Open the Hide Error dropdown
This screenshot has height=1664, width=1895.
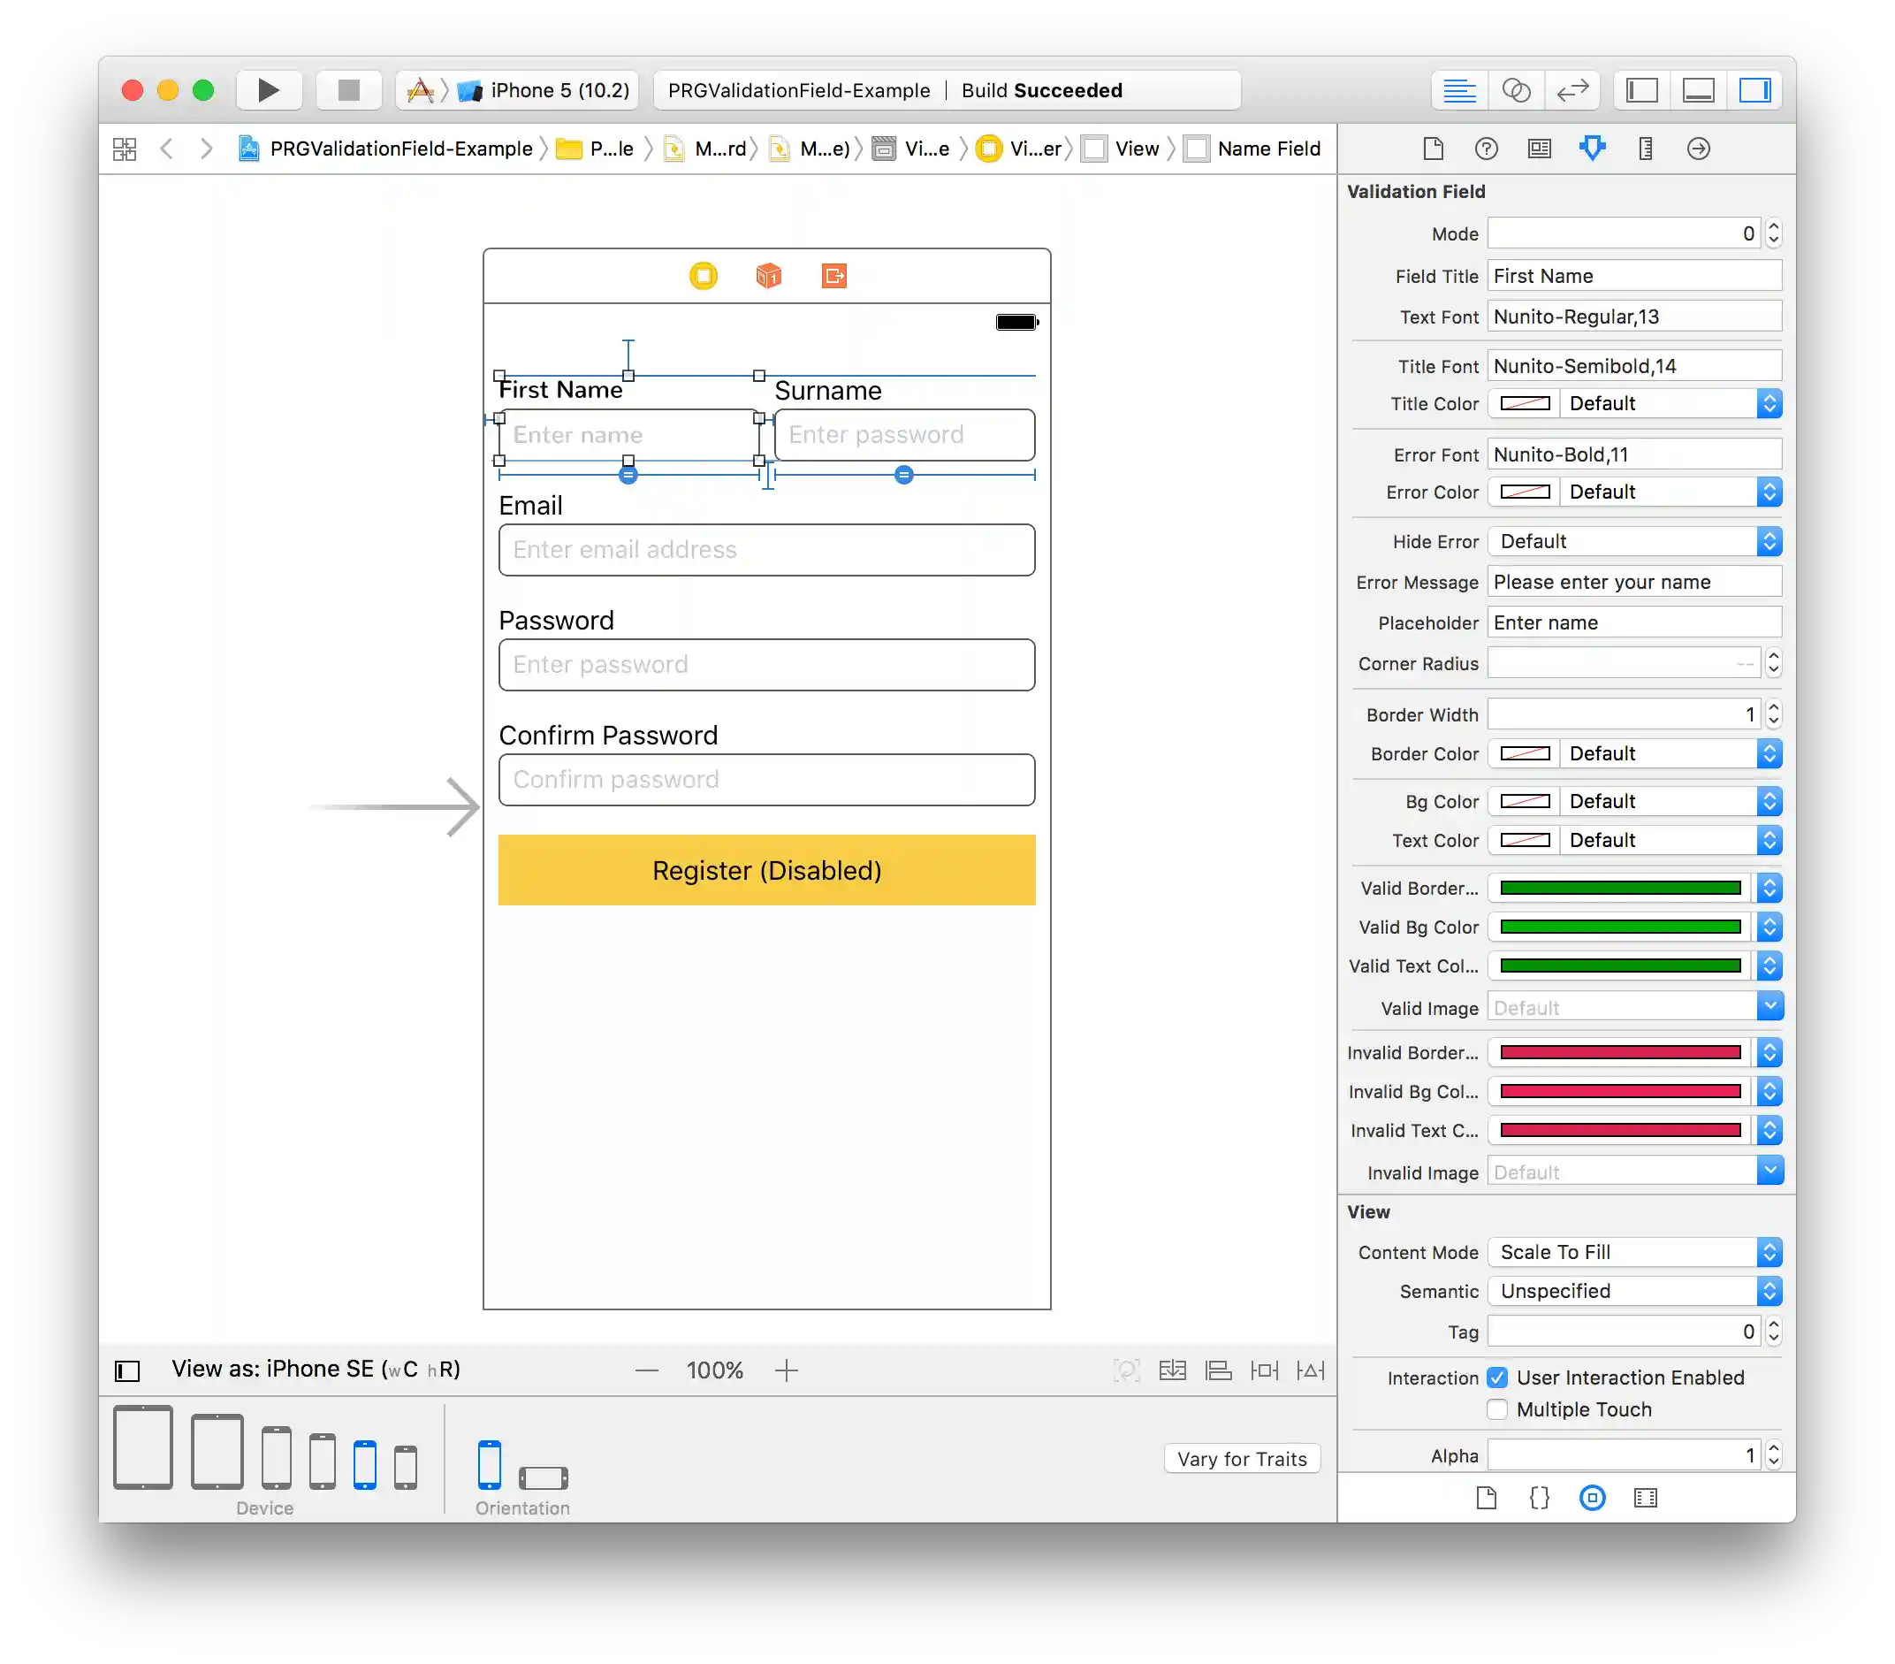tap(1633, 542)
